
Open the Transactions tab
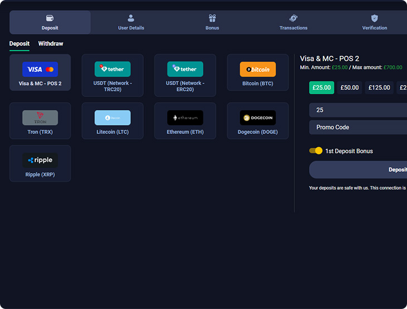[x=293, y=22]
